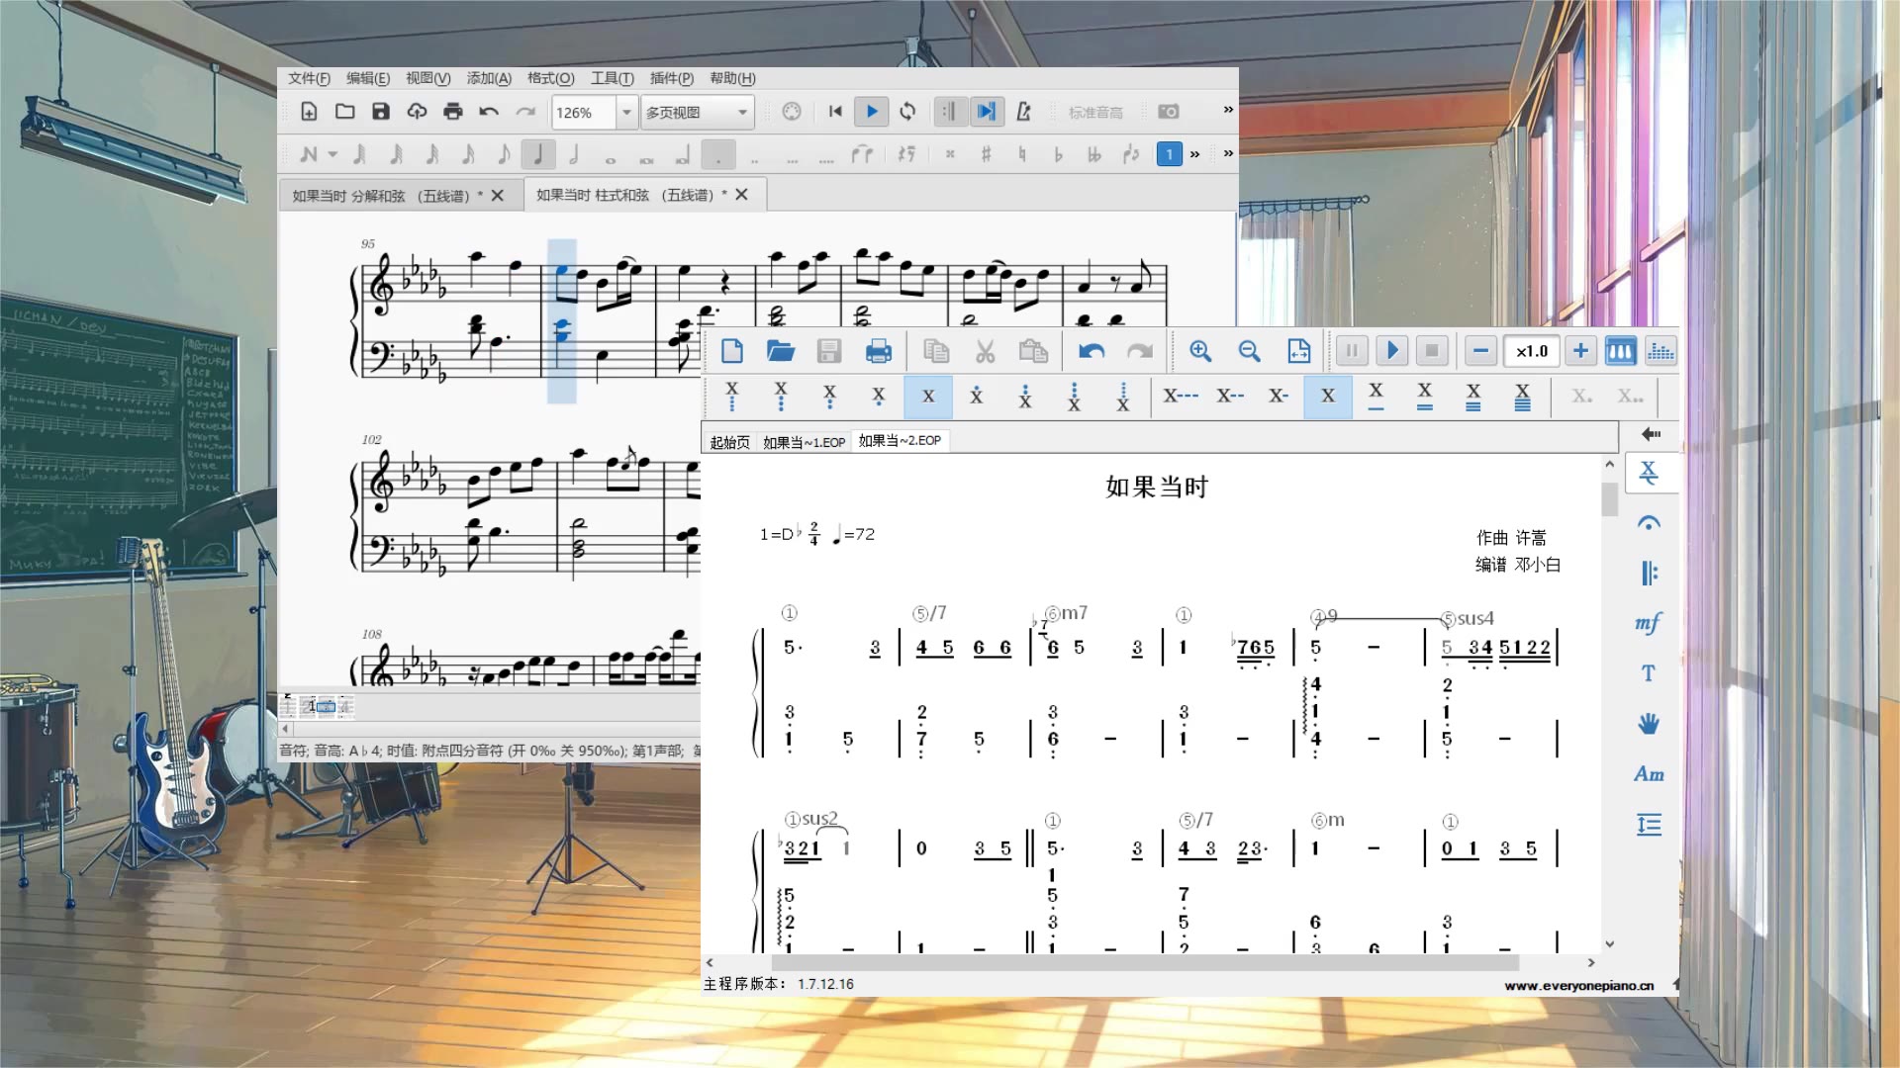1900x1068 pixels.
Task: Toggle loop playback in MuseScore
Action: click(907, 112)
